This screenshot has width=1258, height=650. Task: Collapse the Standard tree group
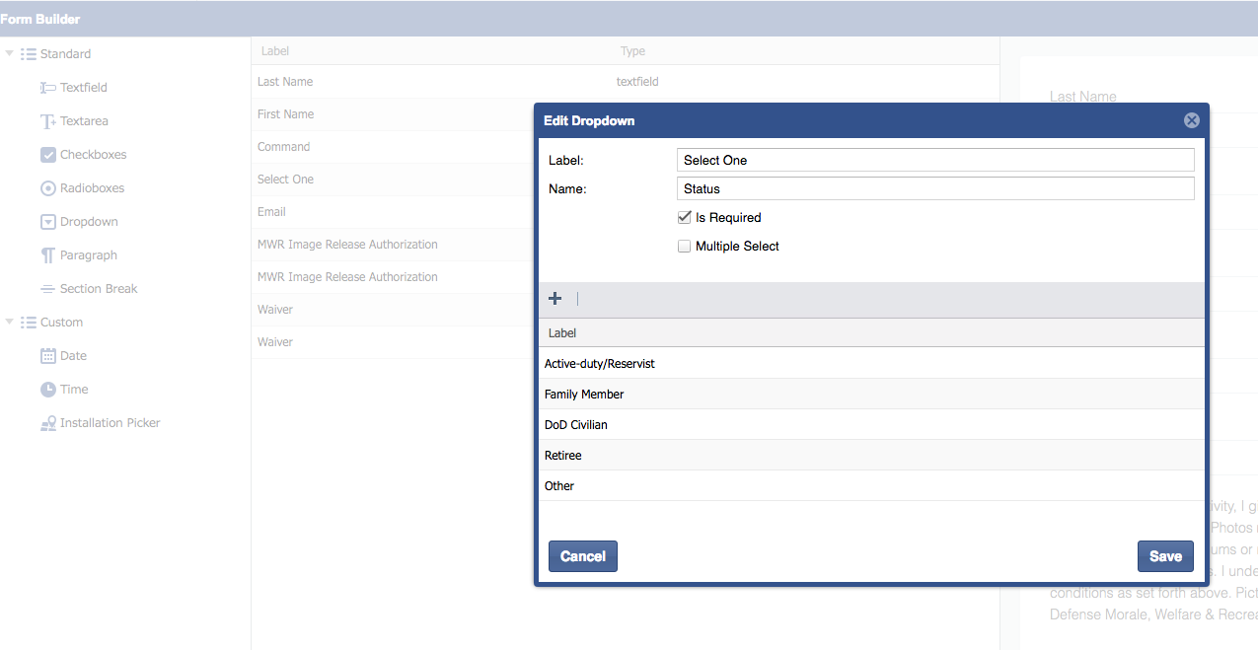pos(9,54)
